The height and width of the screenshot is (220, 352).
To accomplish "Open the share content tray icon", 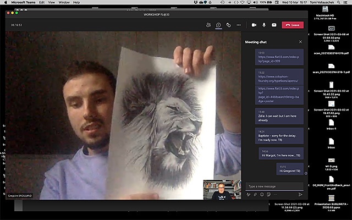I will (274, 25).
